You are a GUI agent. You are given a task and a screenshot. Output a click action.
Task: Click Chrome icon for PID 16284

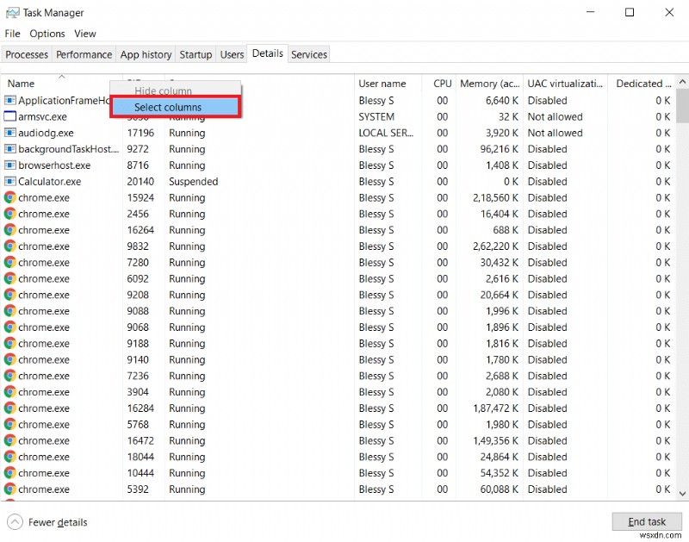[10, 408]
